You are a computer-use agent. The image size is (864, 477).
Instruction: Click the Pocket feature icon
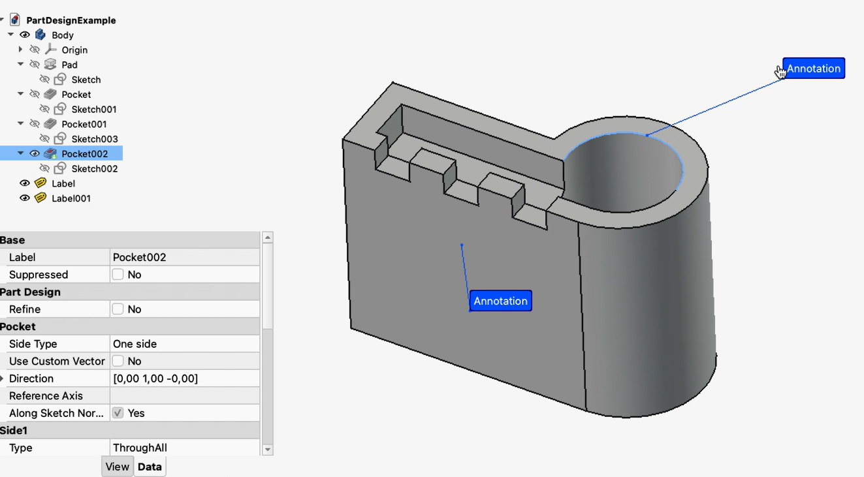coord(50,94)
